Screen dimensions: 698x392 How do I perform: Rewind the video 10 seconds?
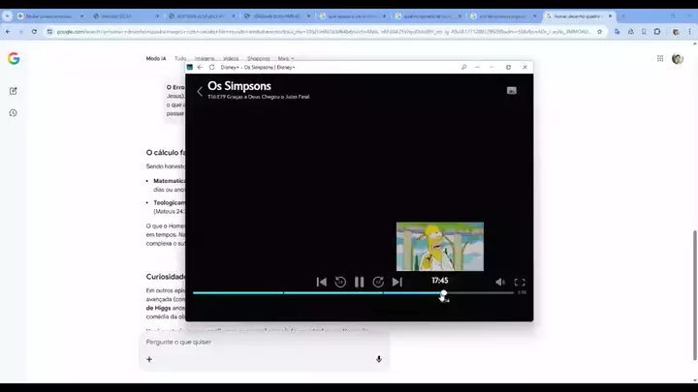tap(340, 282)
